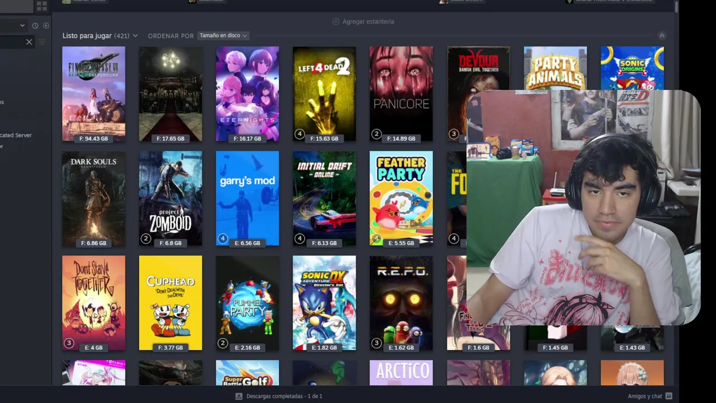Switch library to grid view icon
This screenshot has height=403, width=716.
click(x=41, y=6)
